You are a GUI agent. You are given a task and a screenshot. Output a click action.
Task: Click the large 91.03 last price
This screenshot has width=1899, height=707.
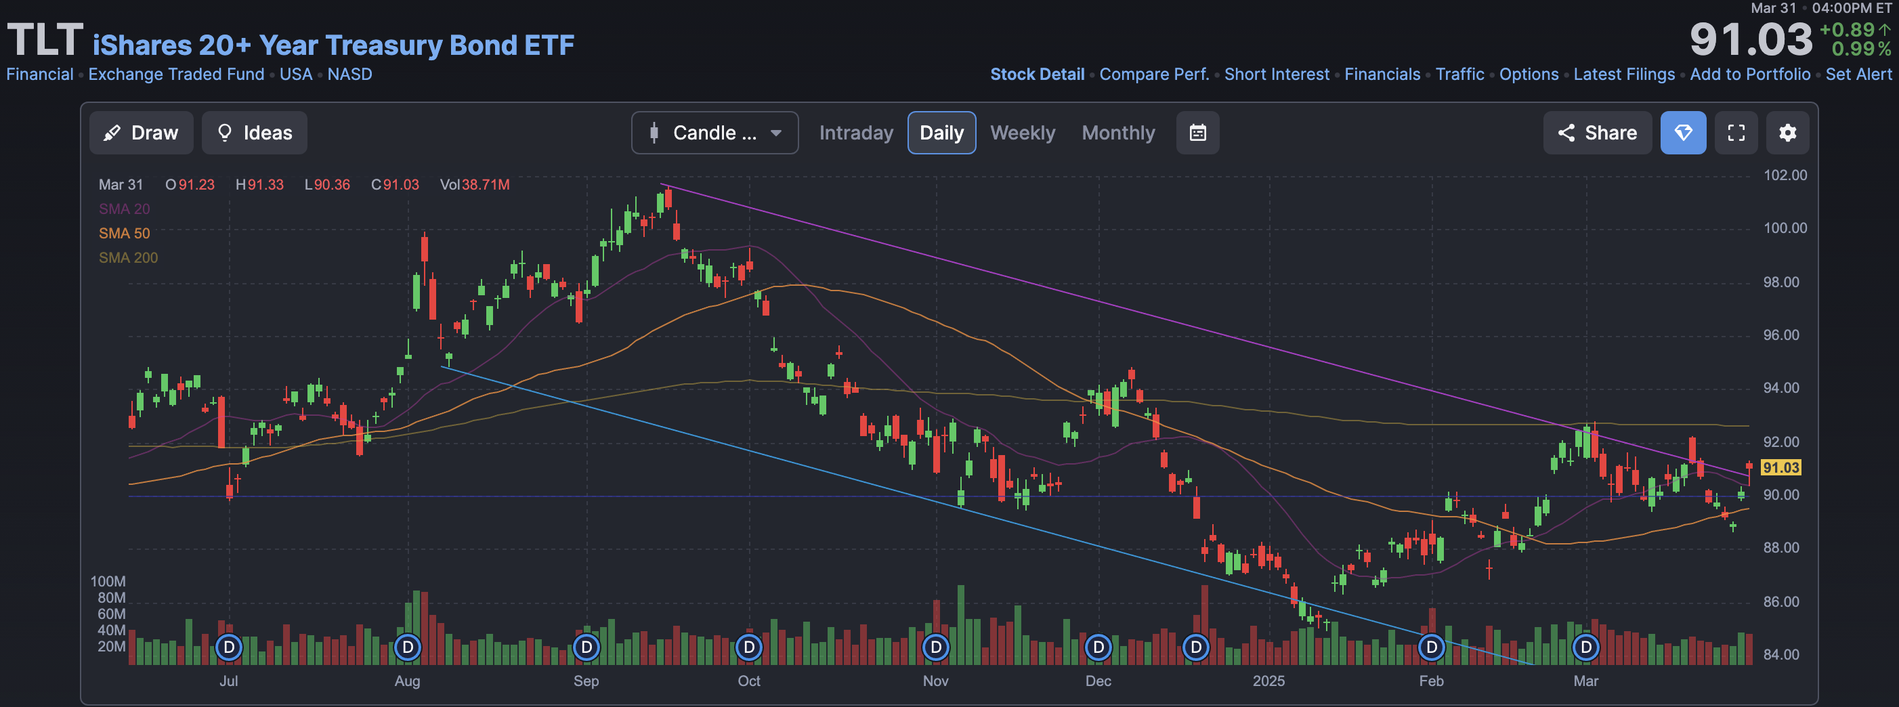[1751, 39]
